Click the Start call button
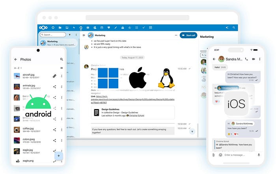Viewport: 276px width, 174px height. coord(188,35)
